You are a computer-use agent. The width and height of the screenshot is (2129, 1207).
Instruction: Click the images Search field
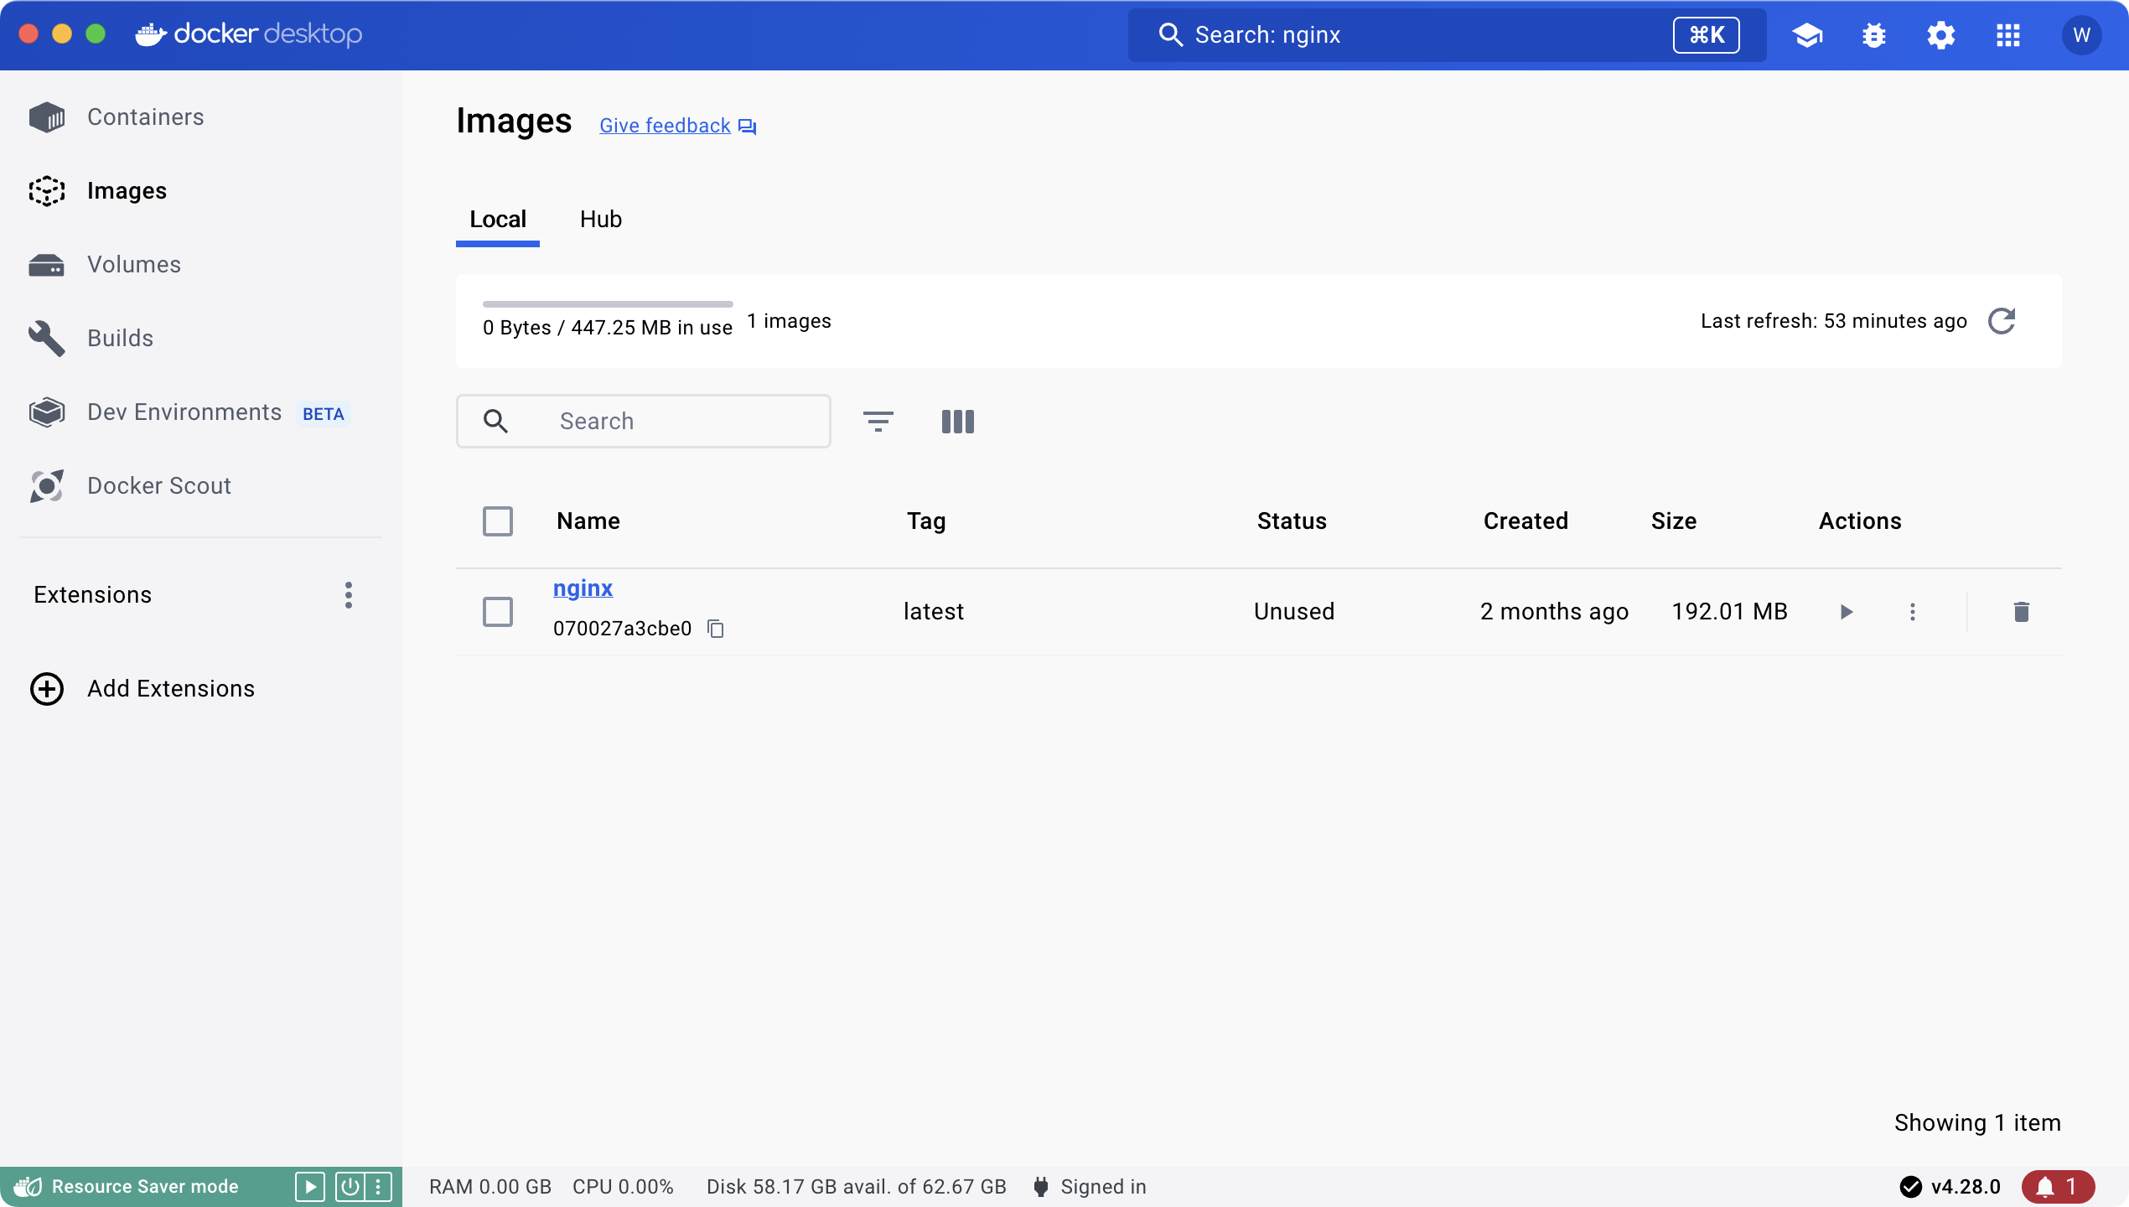644,422
